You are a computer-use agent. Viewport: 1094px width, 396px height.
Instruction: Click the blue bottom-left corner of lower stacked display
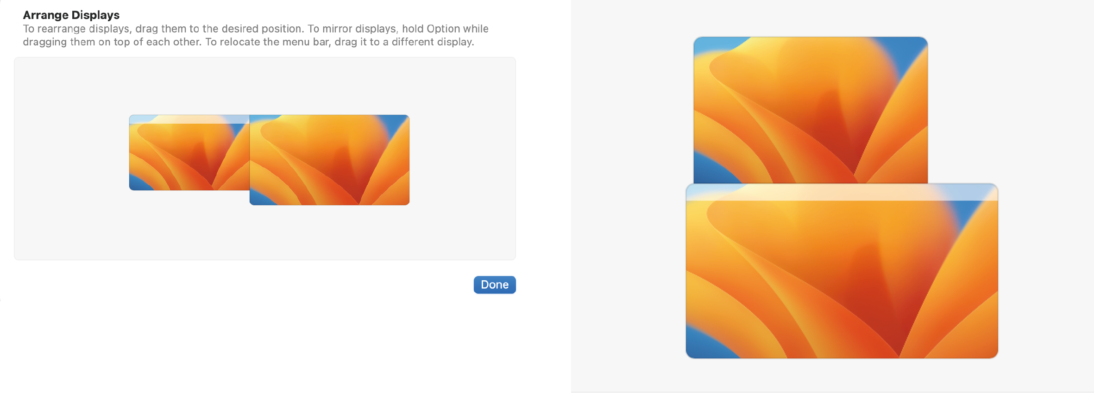point(702,344)
